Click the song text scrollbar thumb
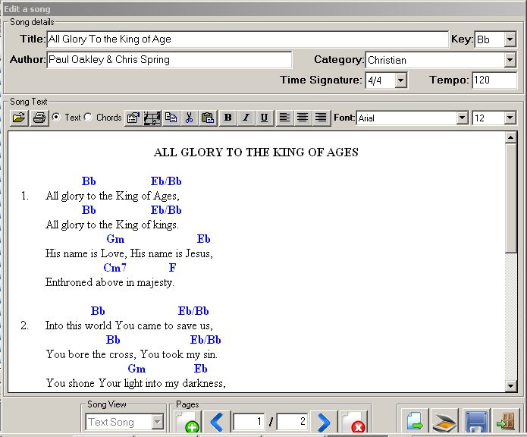Image resolution: width=527 pixels, height=437 pixels. click(511, 198)
